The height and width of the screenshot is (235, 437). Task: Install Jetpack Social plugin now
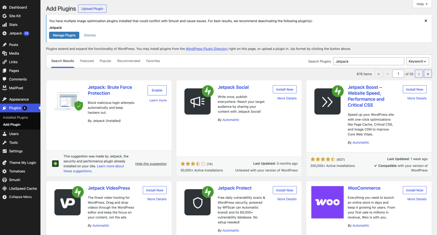click(285, 89)
